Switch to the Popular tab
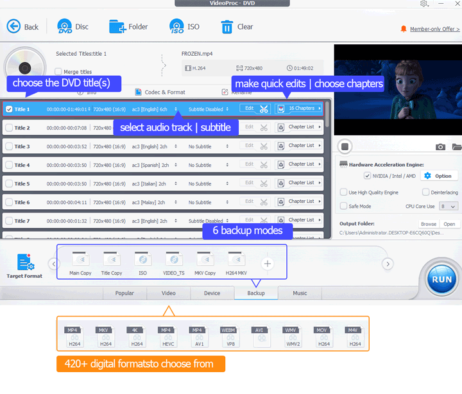Viewport: 462px width, 394px height. click(124, 293)
